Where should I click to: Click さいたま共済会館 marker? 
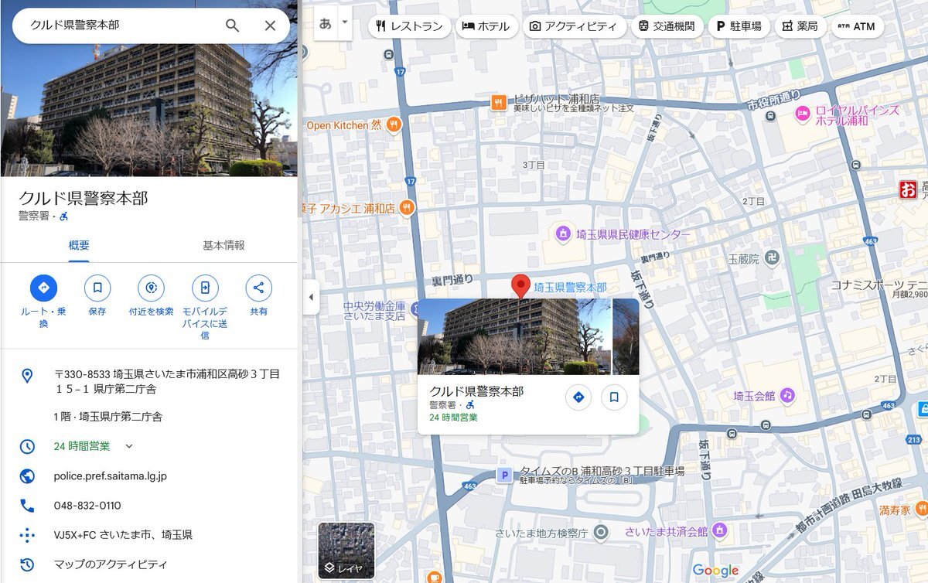[x=720, y=531]
